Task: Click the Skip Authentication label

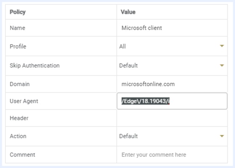Action: [x=35, y=66]
